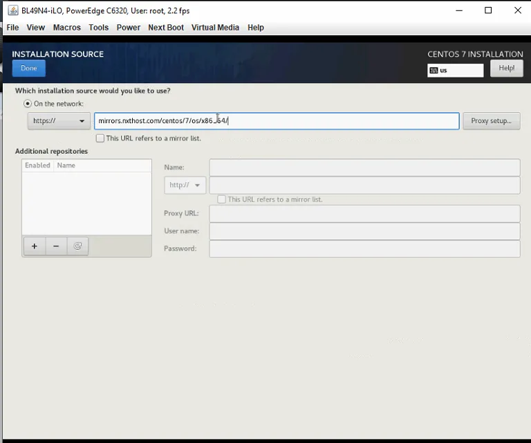Open the Macros menu

pos(66,28)
